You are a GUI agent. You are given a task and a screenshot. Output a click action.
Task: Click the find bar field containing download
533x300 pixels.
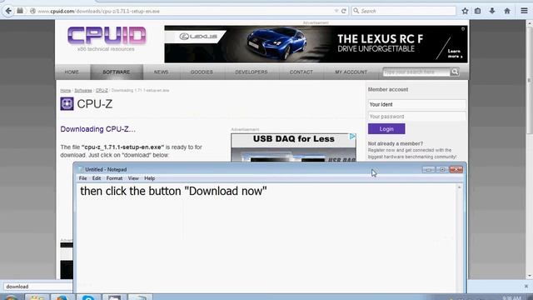[38, 287]
